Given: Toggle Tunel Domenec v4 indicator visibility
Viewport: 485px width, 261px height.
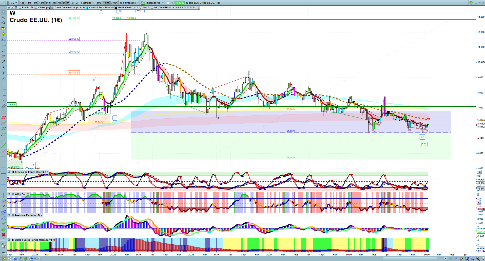Looking at the screenshot, I should pyautogui.click(x=52, y=8).
